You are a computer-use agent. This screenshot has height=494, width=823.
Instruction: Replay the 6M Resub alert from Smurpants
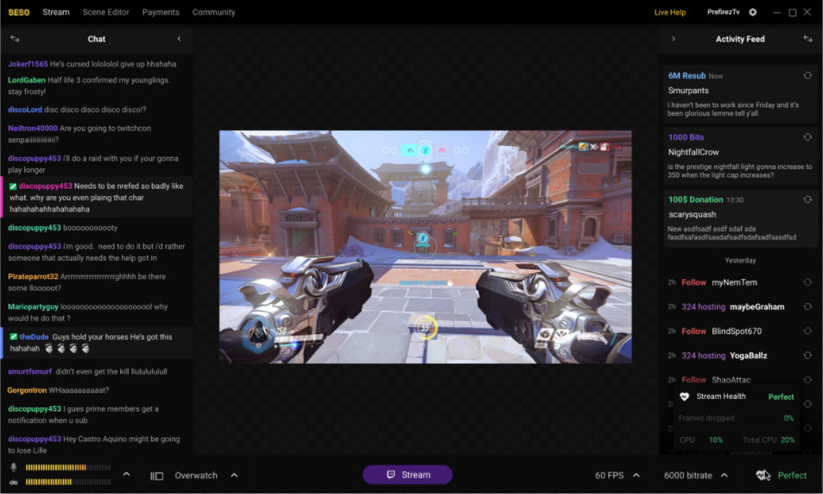pos(807,76)
